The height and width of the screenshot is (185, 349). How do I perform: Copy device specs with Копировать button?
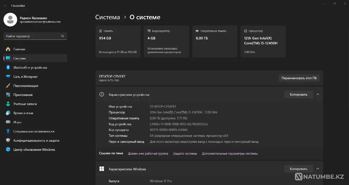tap(298, 94)
